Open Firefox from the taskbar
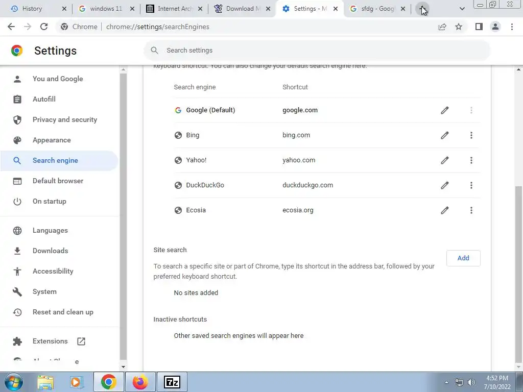The width and height of the screenshot is (523, 392). [140, 382]
